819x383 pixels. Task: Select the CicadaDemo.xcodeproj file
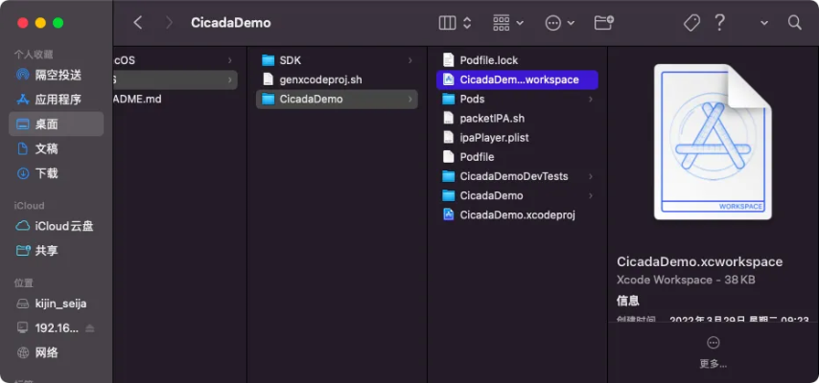[x=516, y=214]
